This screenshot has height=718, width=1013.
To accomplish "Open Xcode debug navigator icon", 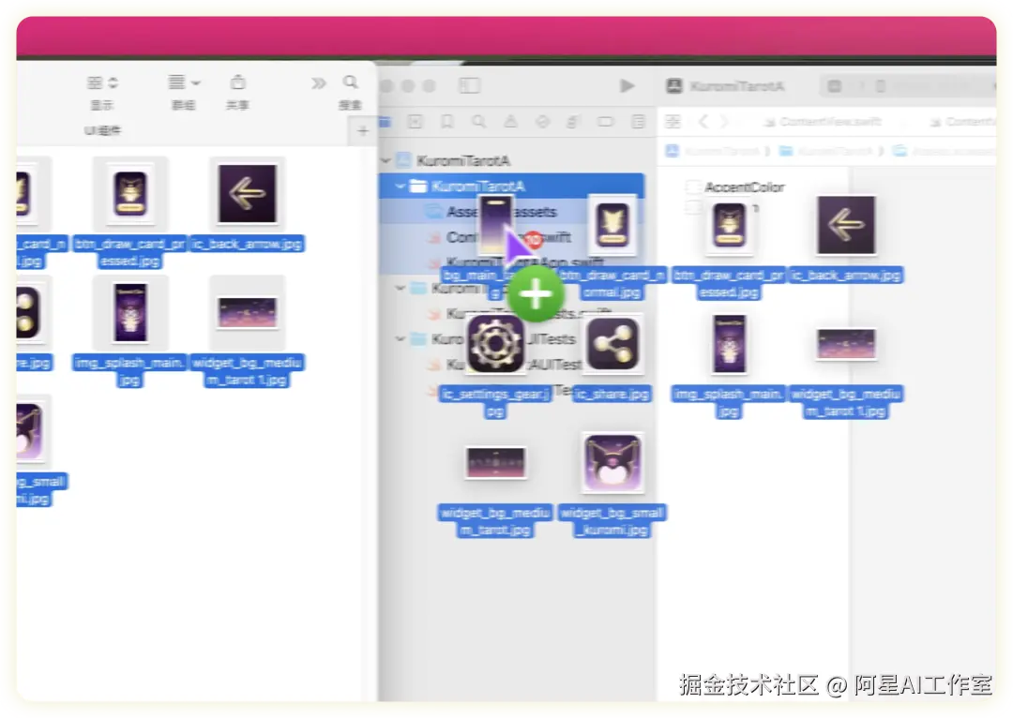I will (573, 122).
